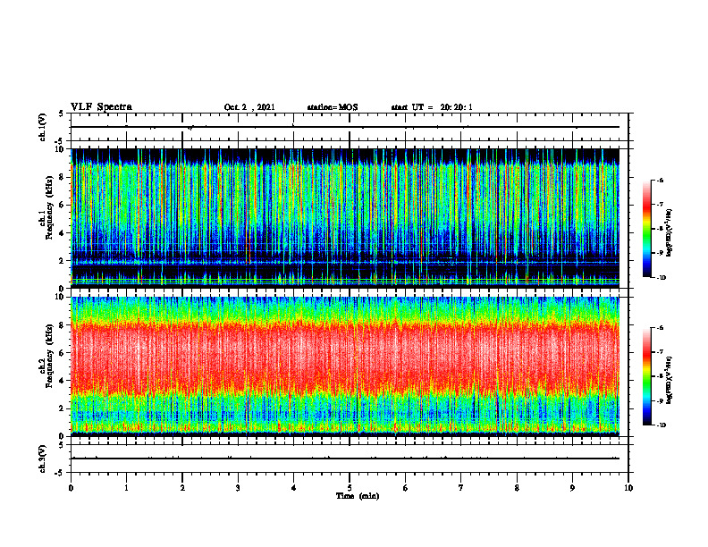Click the "VLF Spectra" plot title
This screenshot has height=547, width=708.
101,107
